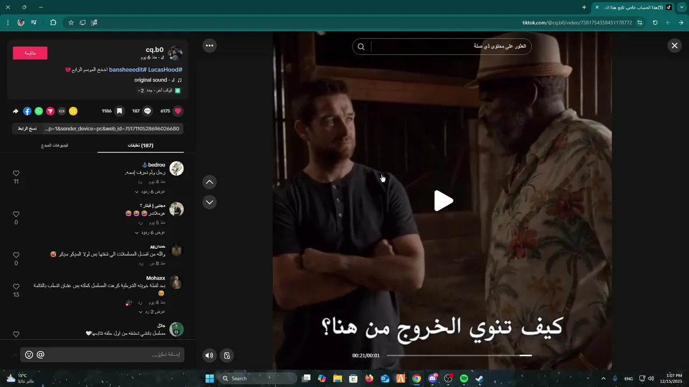
Task: Focus the related content search field
Action: click(x=450, y=47)
